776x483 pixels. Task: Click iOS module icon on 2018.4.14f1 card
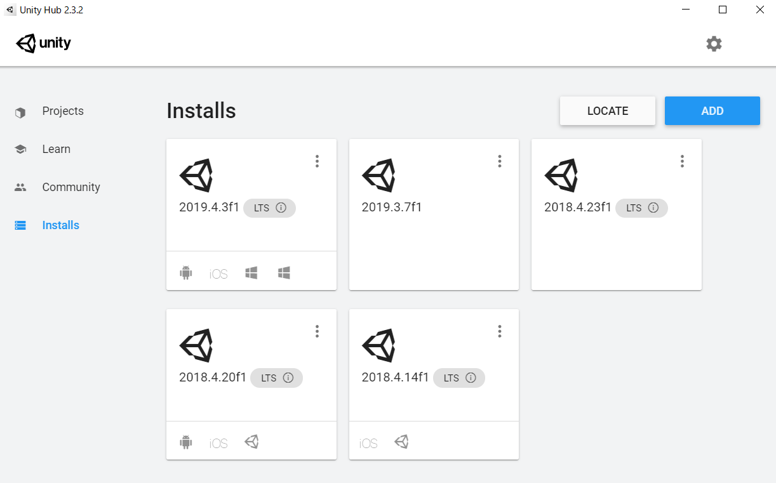(x=368, y=444)
